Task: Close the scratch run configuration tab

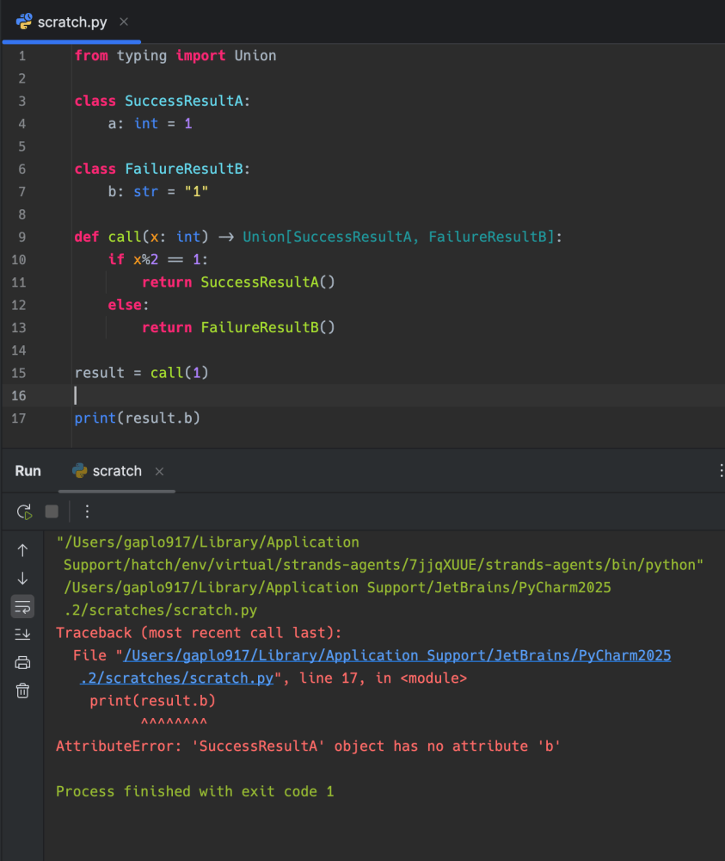Action: coord(159,471)
